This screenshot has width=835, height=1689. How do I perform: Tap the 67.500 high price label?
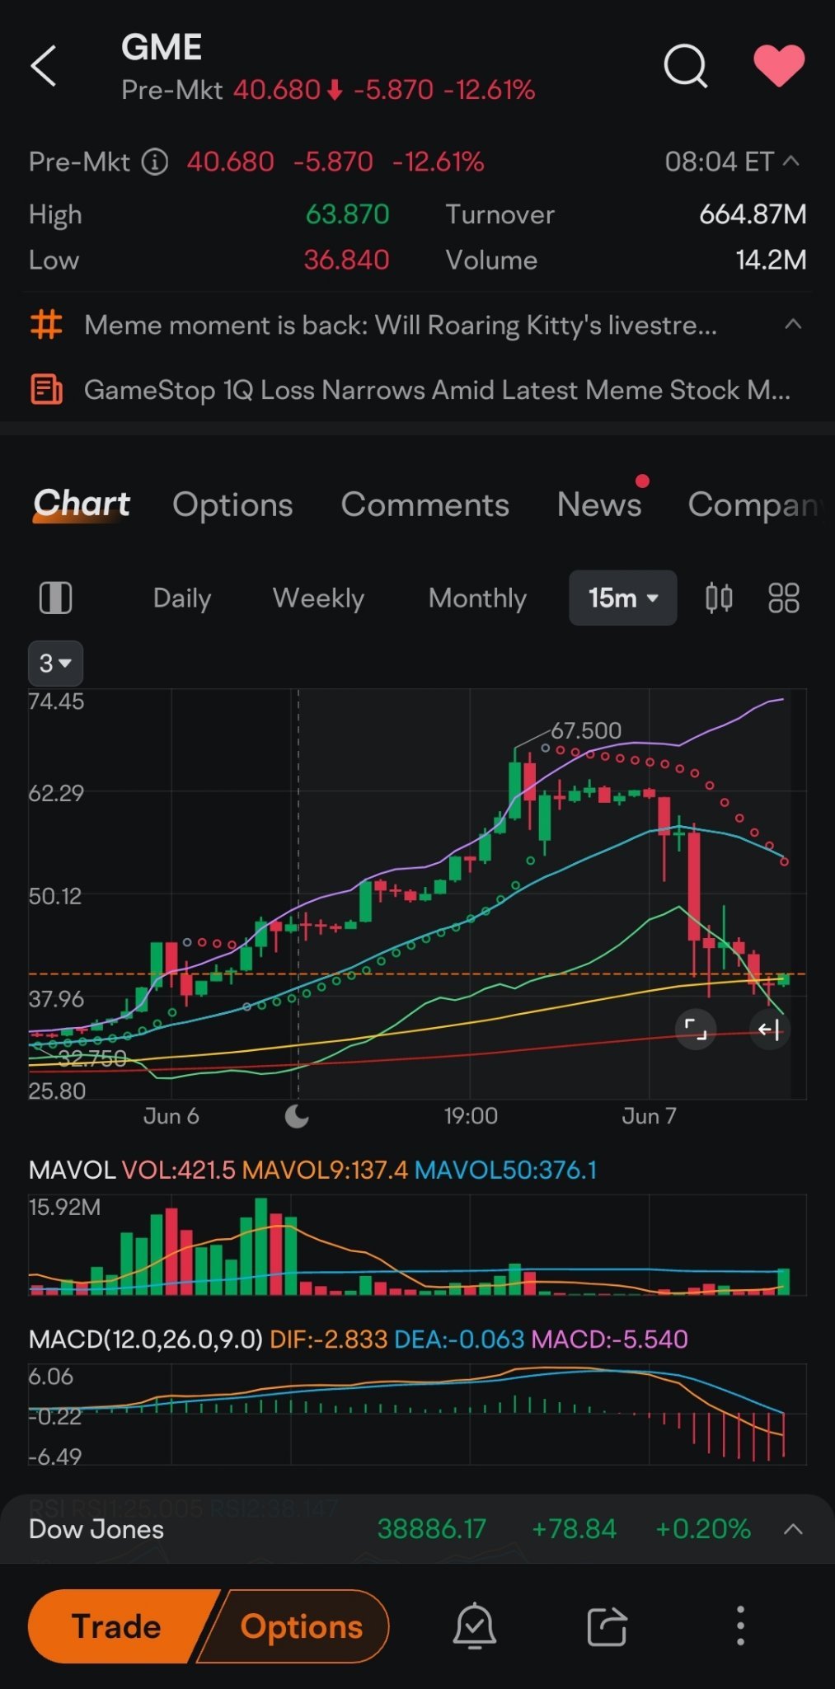point(586,730)
